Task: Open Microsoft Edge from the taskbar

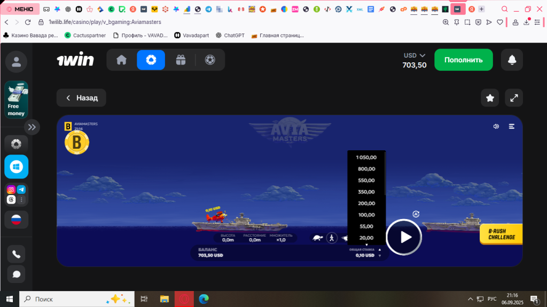Action: pos(204,299)
